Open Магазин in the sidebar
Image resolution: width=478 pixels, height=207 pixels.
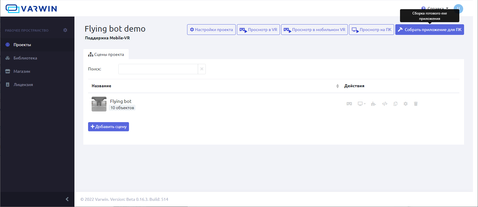point(37,71)
